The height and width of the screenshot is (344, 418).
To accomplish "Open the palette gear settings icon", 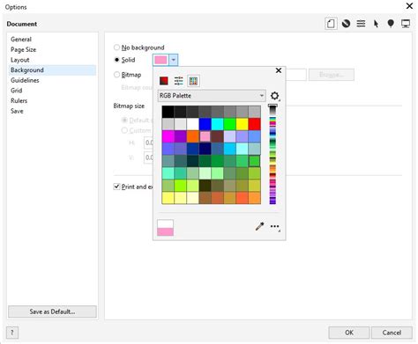I will point(274,96).
